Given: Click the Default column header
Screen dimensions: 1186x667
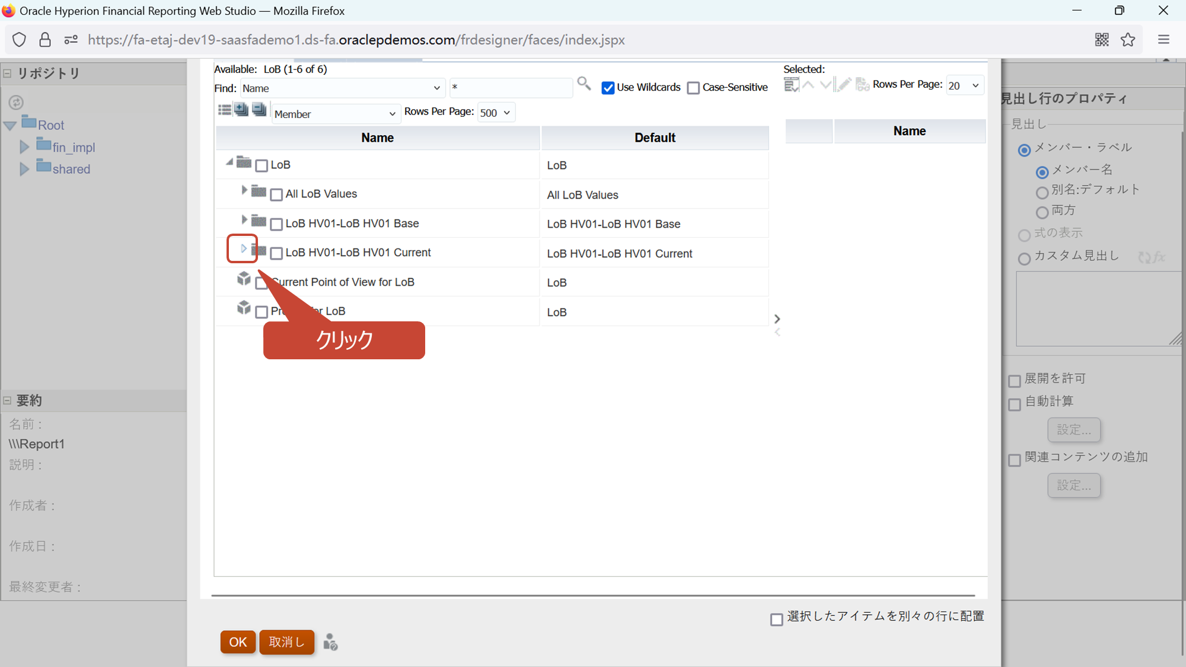Looking at the screenshot, I should pyautogui.click(x=655, y=138).
